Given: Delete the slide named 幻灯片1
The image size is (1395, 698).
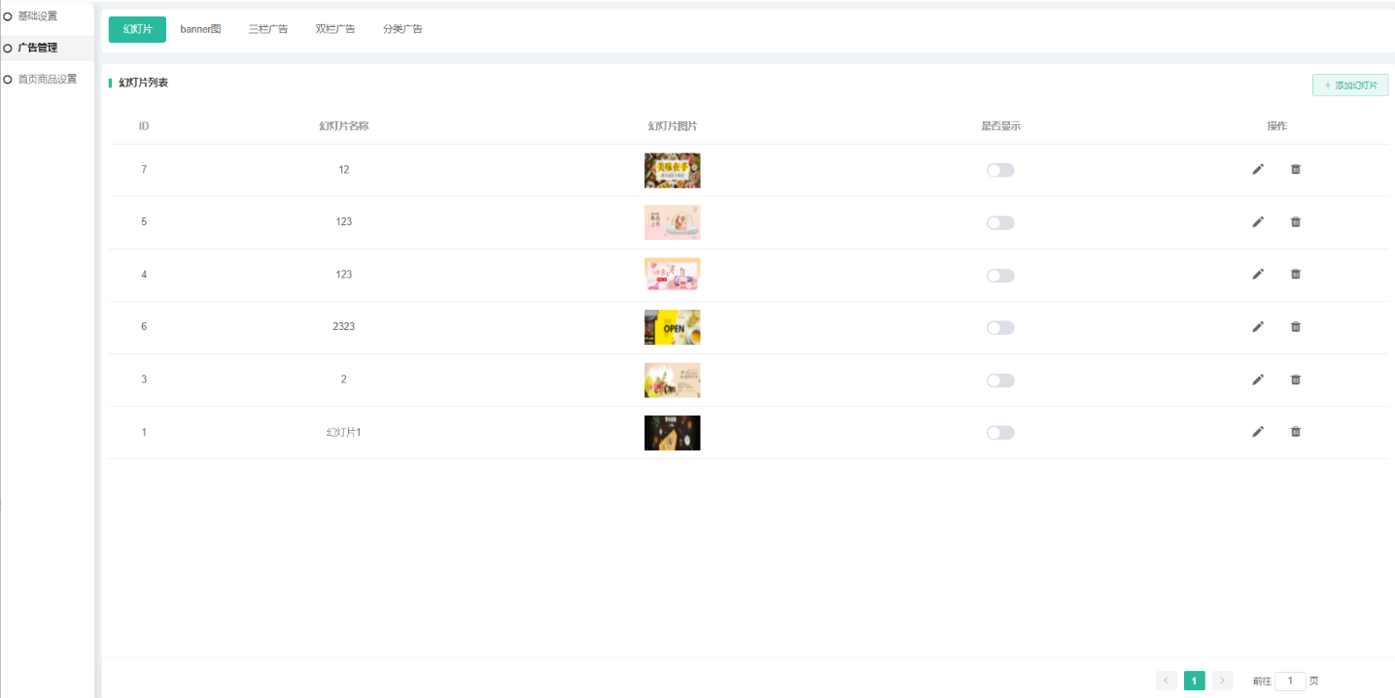Looking at the screenshot, I should click(x=1295, y=432).
